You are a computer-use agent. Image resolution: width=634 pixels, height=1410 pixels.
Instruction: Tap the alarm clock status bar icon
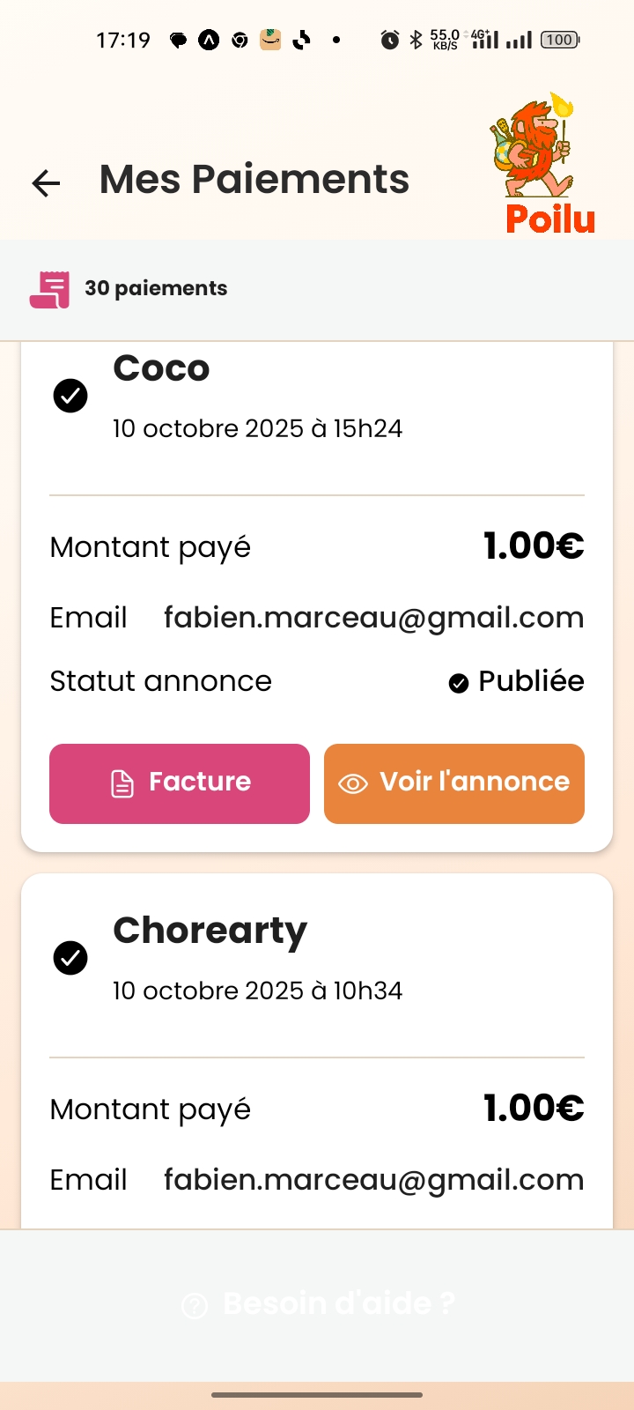tap(389, 40)
